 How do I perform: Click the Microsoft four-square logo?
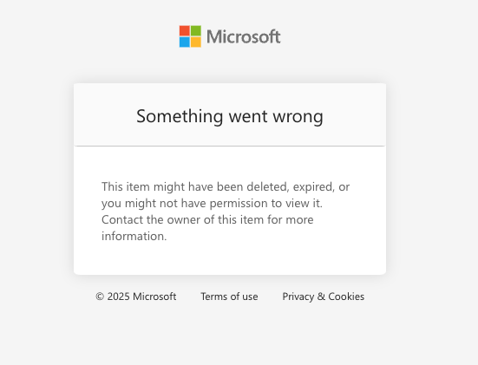(x=190, y=36)
